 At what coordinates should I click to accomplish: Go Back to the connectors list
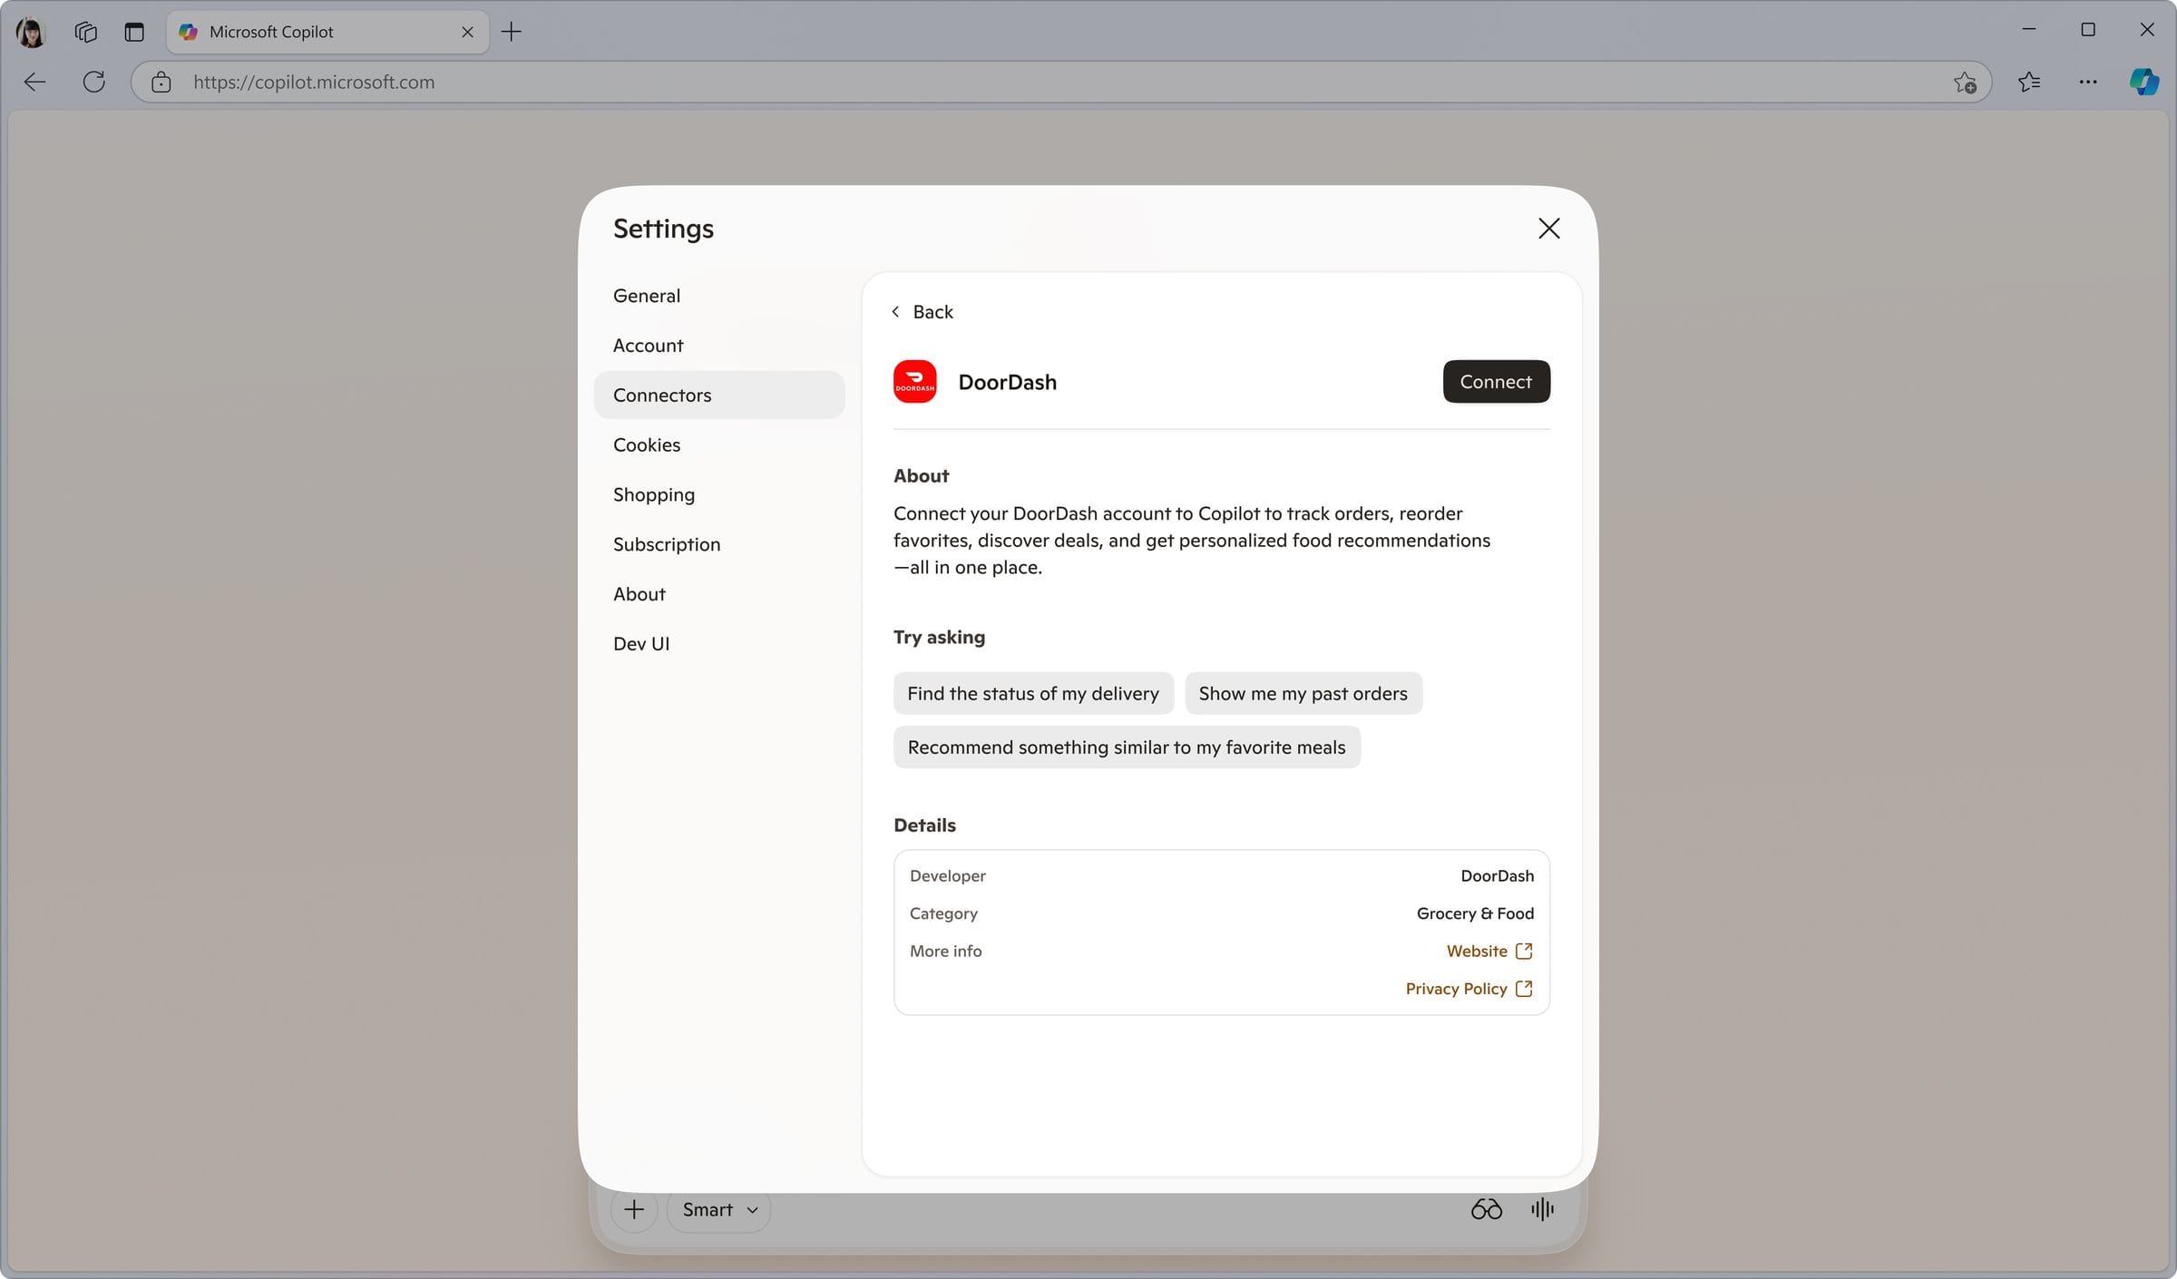click(x=923, y=312)
